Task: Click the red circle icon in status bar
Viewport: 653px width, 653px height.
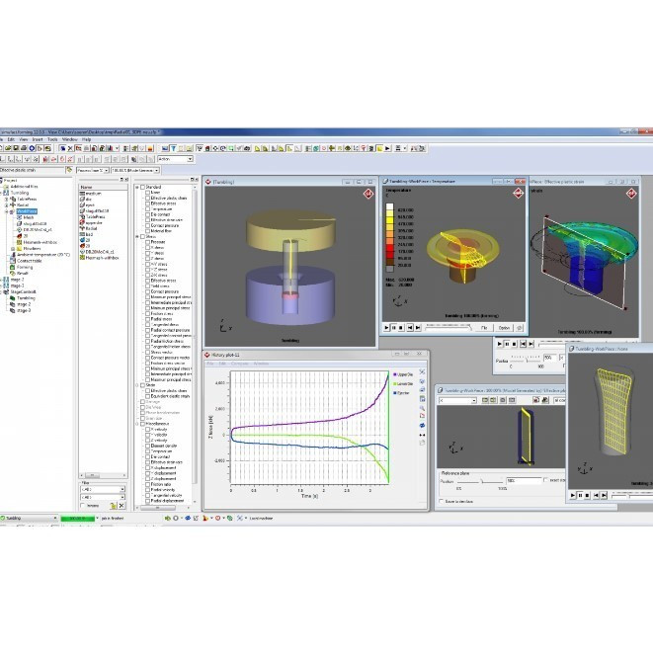Action: (217, 518)
